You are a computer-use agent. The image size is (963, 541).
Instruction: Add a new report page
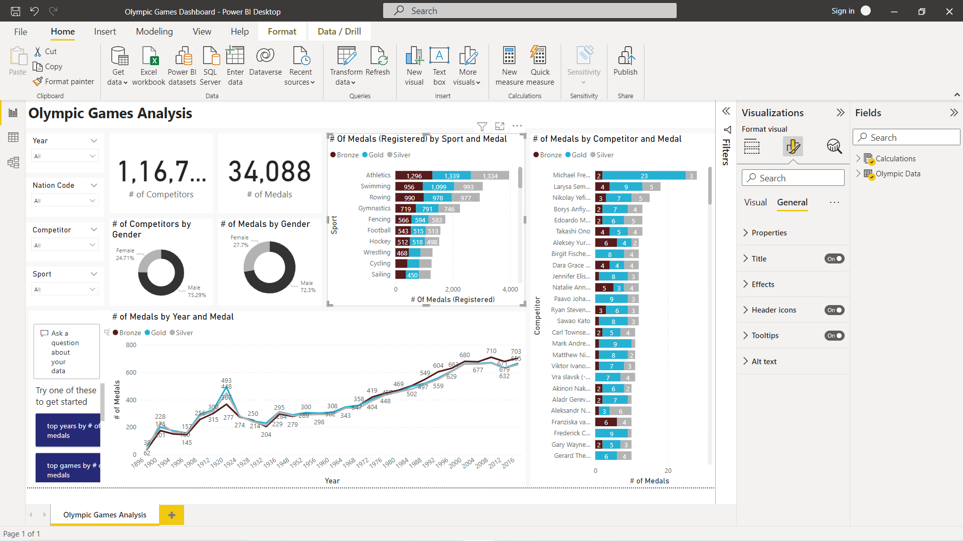pos(172,515)
